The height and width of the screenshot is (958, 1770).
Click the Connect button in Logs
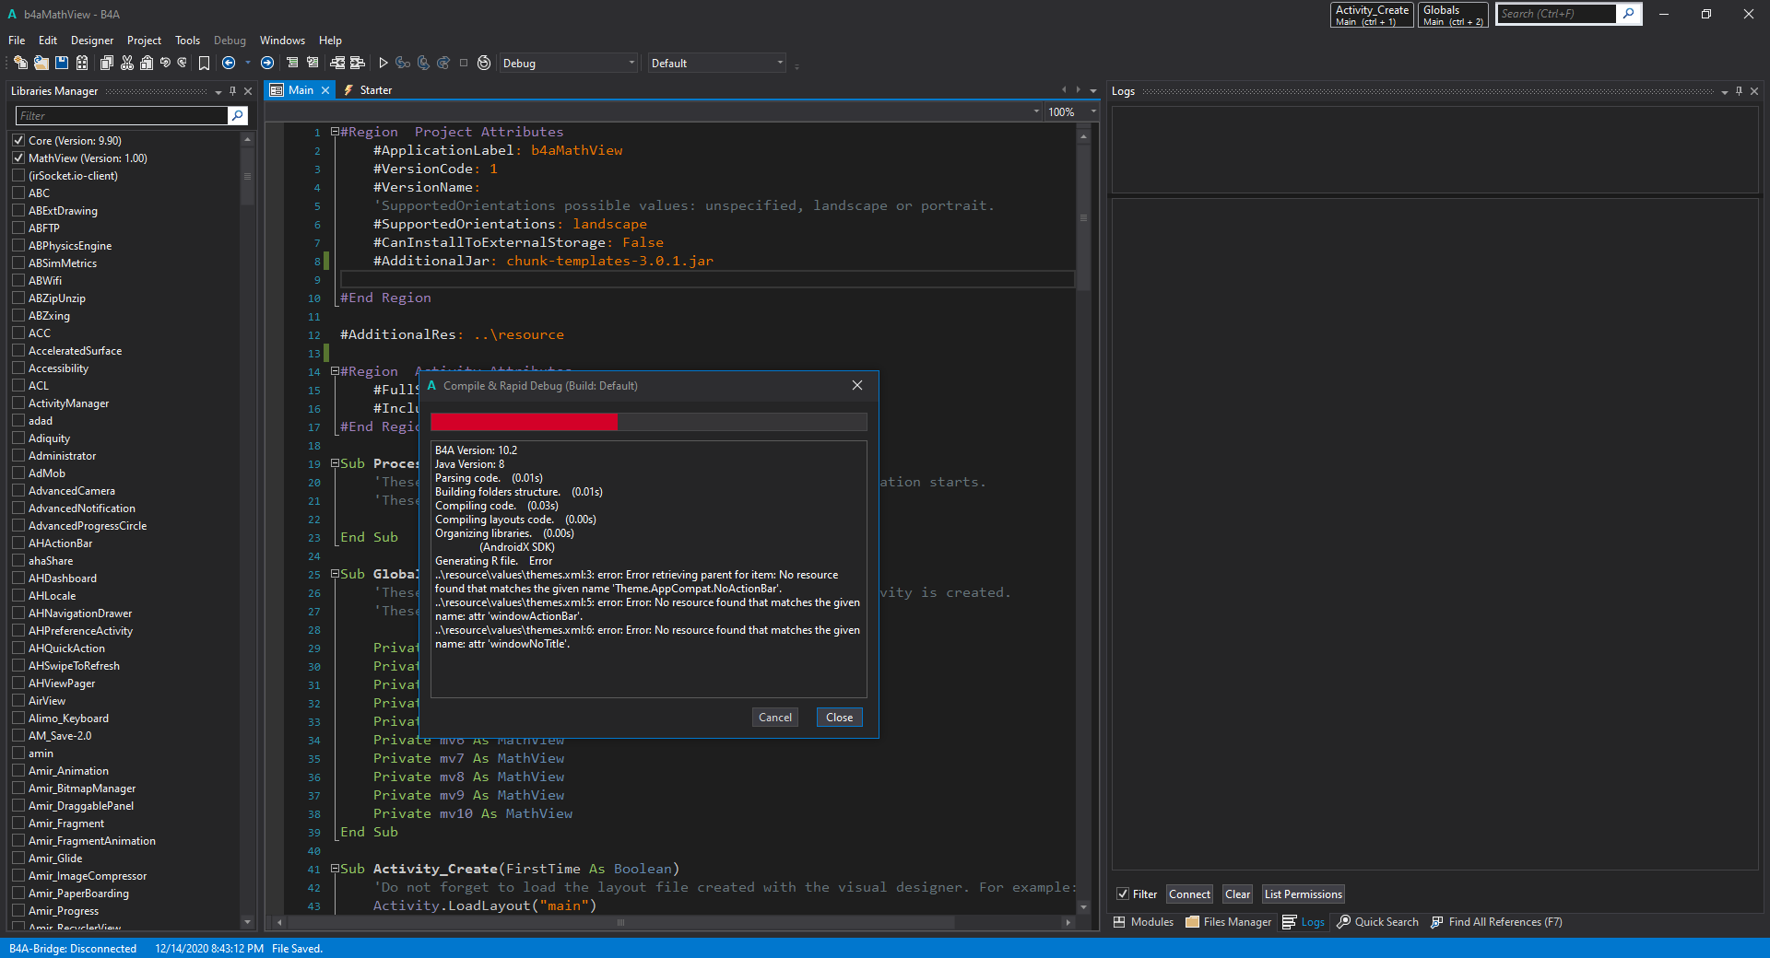(x=1189, y=894)
